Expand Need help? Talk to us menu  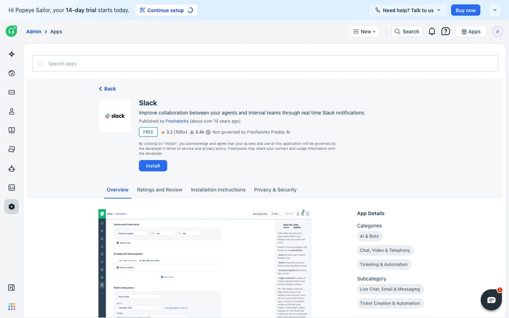[x=408, y=10]
